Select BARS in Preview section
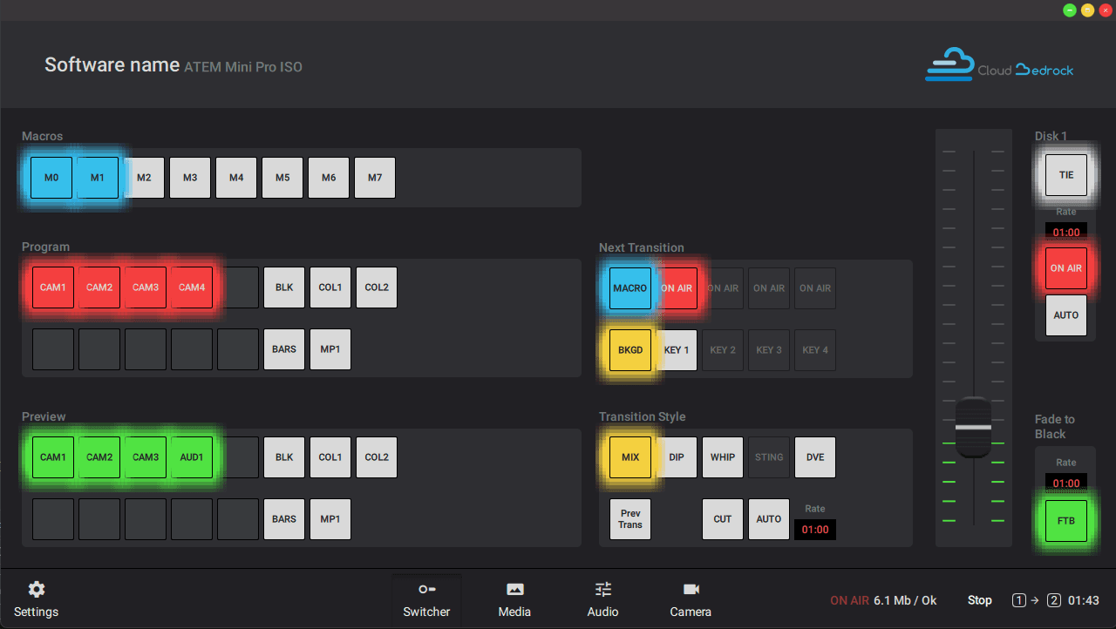The image size is (1116, 629). [284, 519]
